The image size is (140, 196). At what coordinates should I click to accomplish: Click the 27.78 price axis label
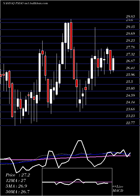[x=130, y=47]
